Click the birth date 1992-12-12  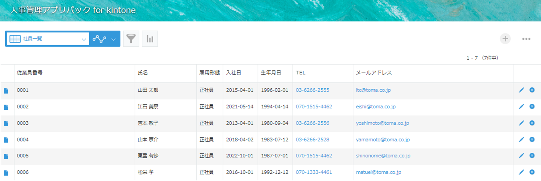pyautogui.click(x=275, y=172)
